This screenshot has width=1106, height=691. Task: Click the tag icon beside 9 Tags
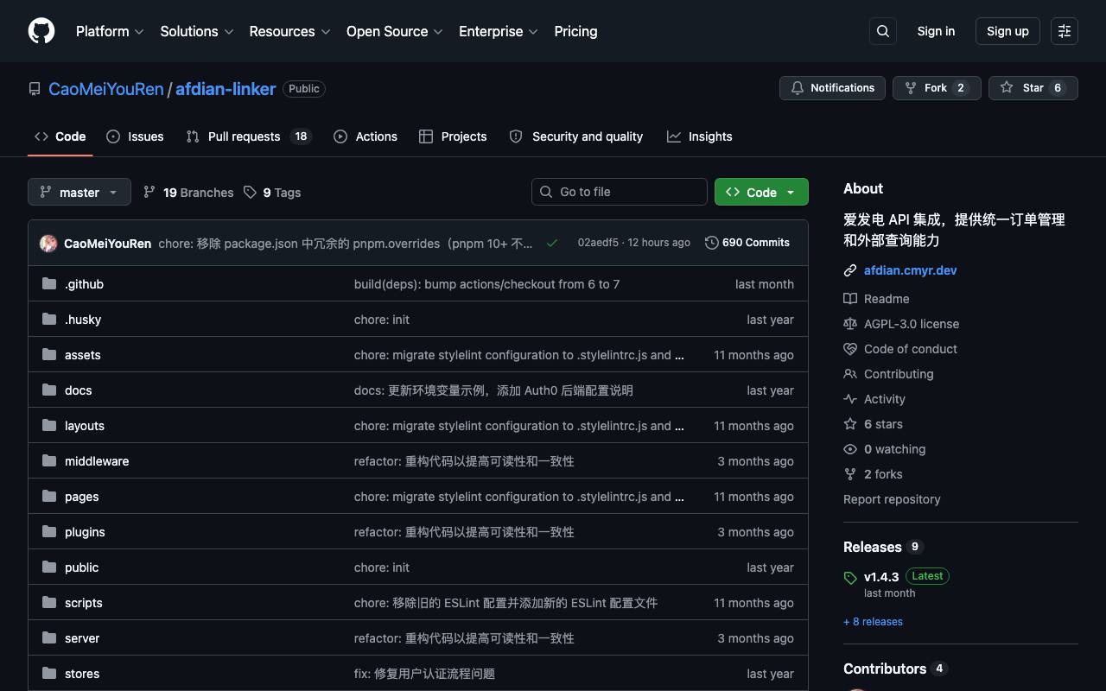point(250,192)
